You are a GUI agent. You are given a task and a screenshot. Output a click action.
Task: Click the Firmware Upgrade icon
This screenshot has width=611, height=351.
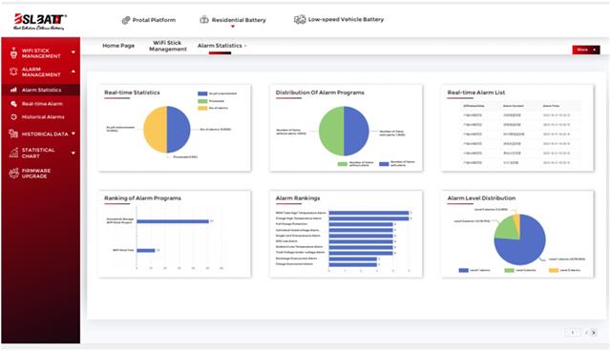click(x=13, y=174)
